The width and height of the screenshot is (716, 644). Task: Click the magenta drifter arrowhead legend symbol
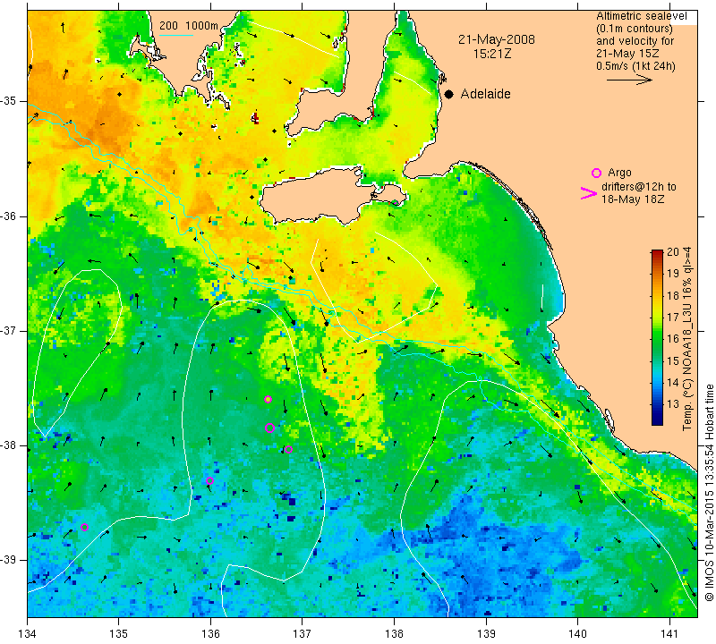[x=589, y=193]
